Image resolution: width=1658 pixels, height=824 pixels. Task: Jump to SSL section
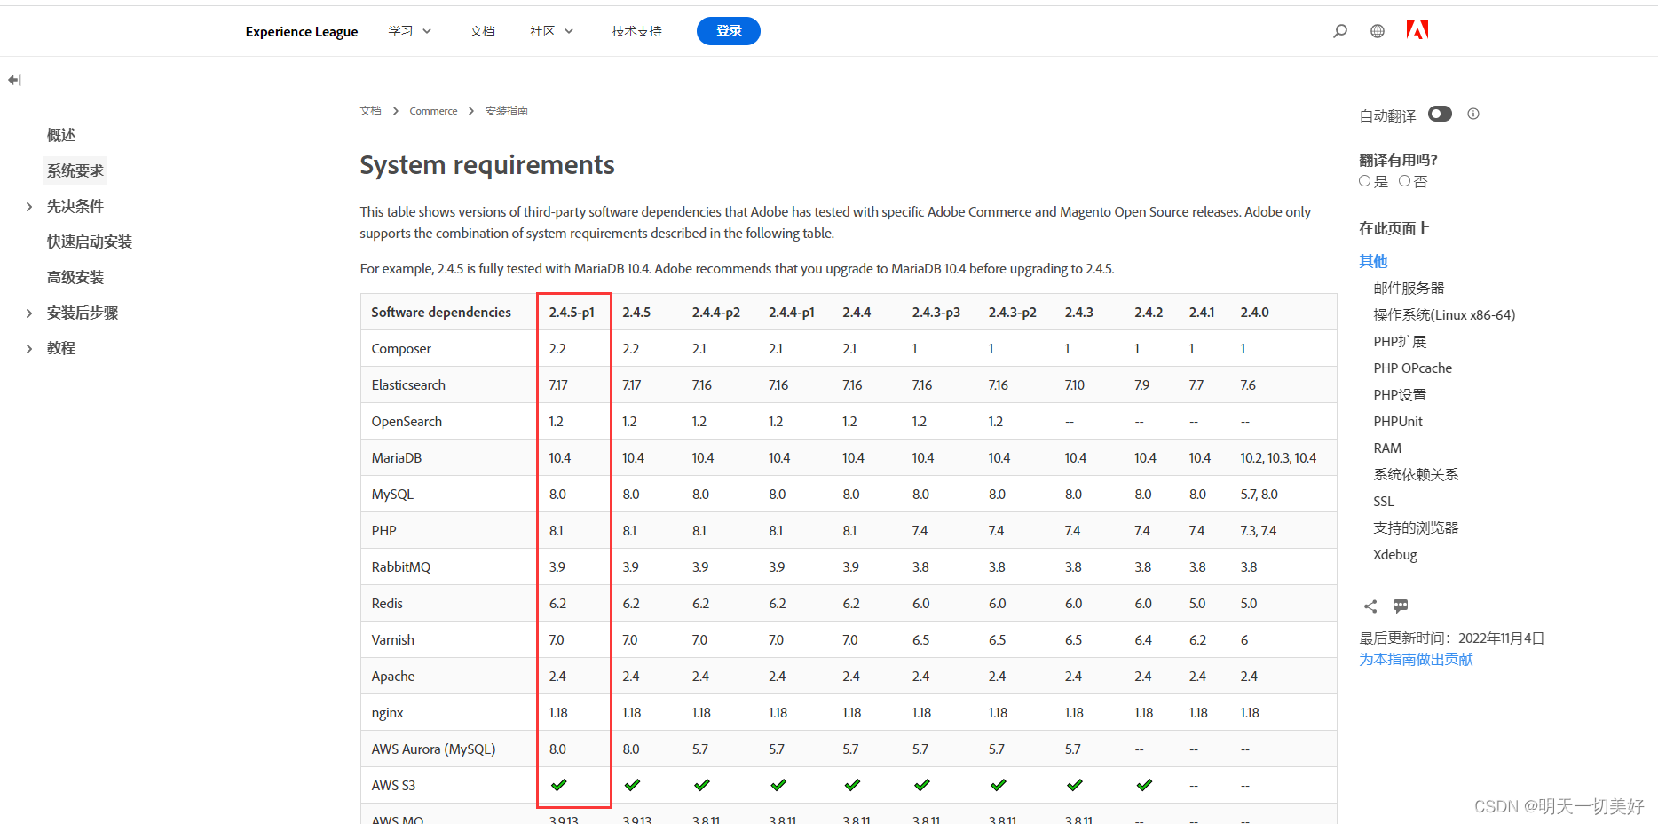pos(1384,501)
